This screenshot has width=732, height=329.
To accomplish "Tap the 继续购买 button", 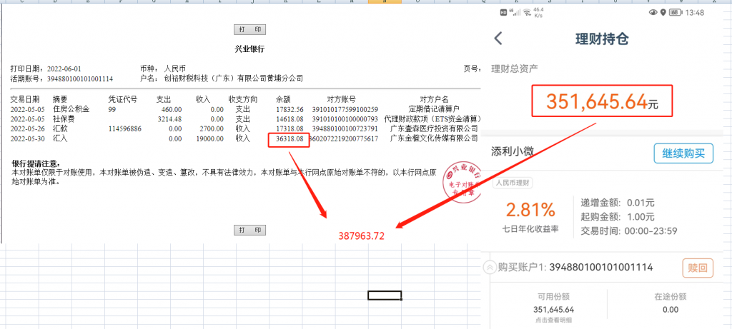I will point(683,153).
